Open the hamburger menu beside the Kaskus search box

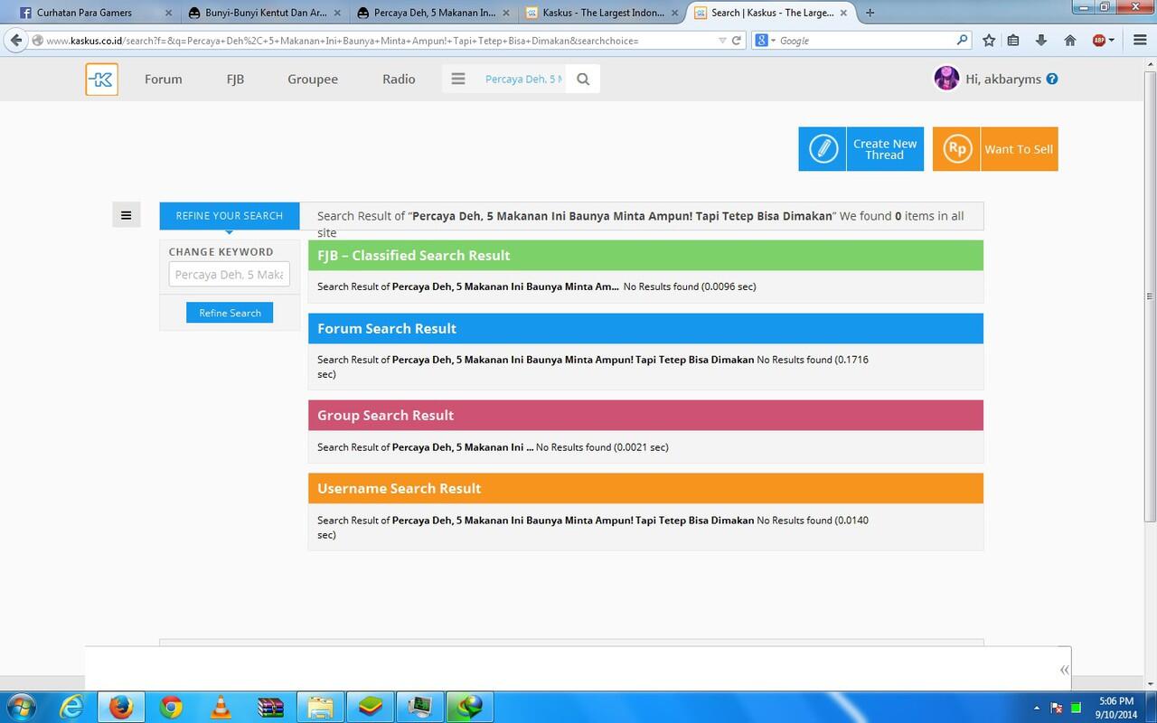pyautogui.click(x=458, y=80)
